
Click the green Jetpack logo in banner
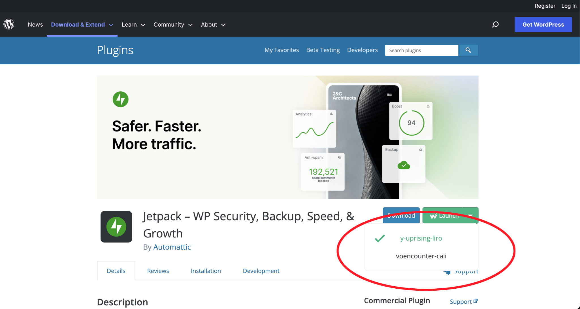[x=120, y=99]
